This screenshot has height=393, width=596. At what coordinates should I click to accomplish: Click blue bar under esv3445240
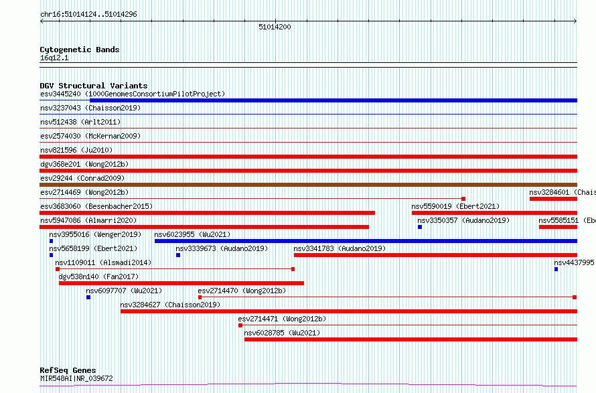tap(333, 100)
